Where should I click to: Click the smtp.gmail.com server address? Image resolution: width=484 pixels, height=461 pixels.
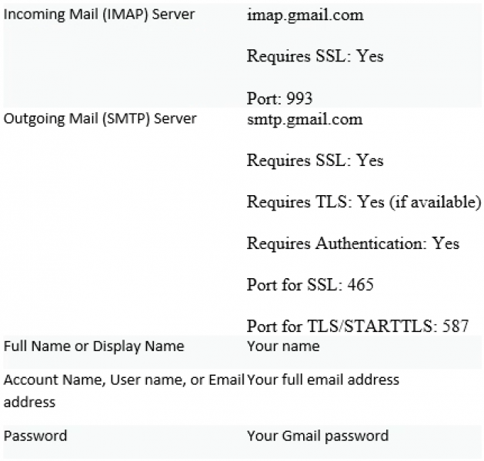coord(305,120)
